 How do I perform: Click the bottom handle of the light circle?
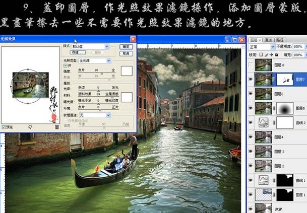[28, 103]
